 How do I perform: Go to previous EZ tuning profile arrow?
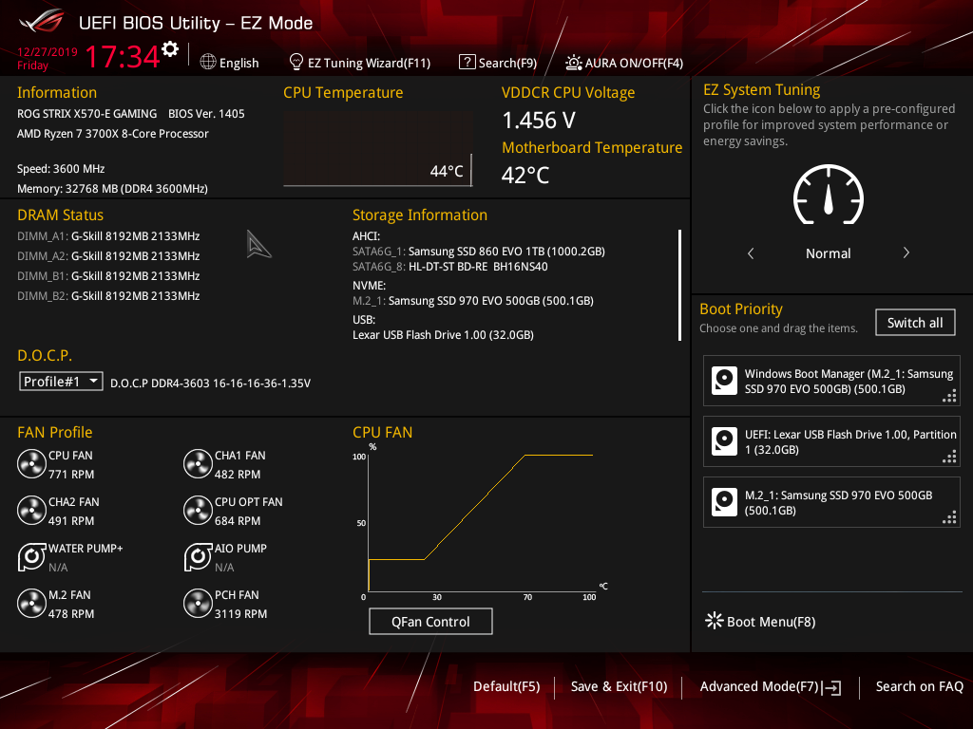point(751,252)
